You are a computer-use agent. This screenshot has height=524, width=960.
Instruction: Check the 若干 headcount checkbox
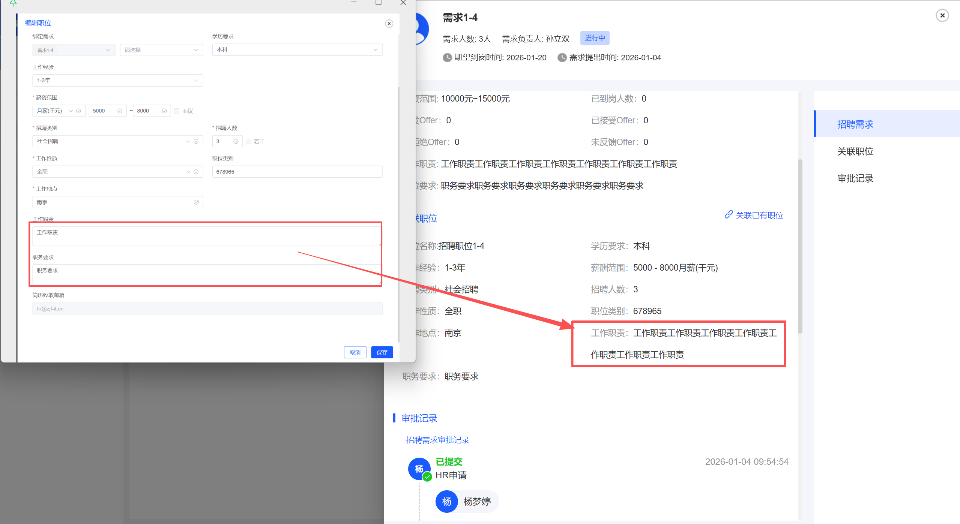point(248,141)
